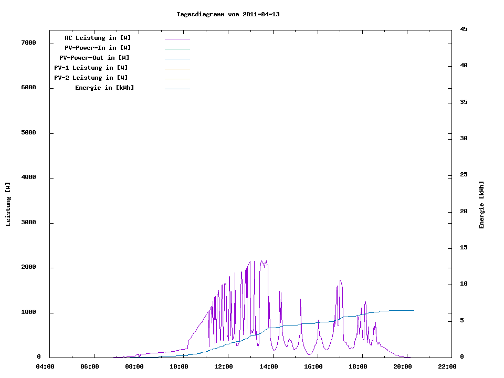Click the 'Energie [kWh]' right axis title
Viewport: 504px width, 378px height.
point(481,205)
